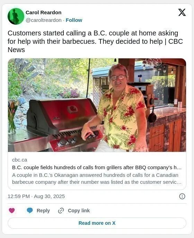Click the article description about Okanagan couple
194x238 pixels.
click(97, 179)
